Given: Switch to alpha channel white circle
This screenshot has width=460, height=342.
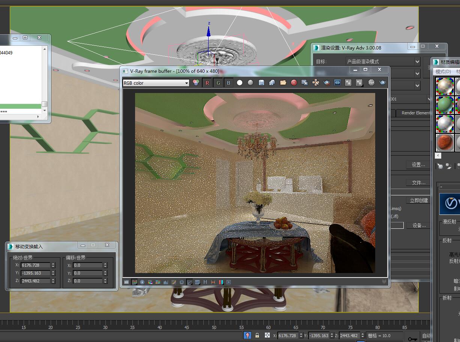Looking at the screenshot, I should [240, 83].
